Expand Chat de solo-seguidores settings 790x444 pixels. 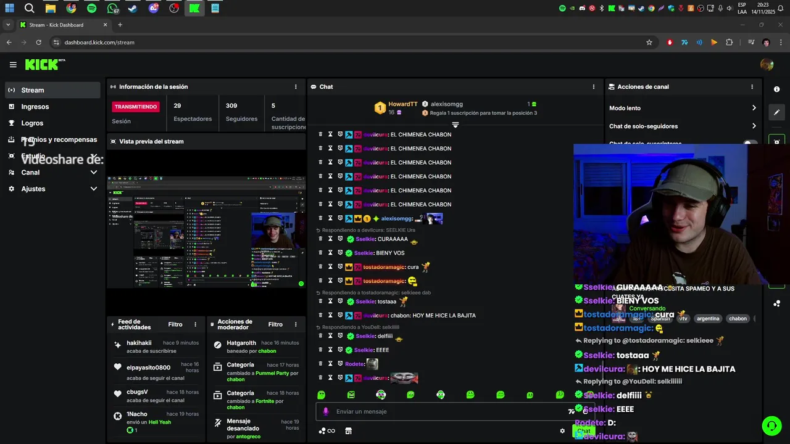click(682, 126)
